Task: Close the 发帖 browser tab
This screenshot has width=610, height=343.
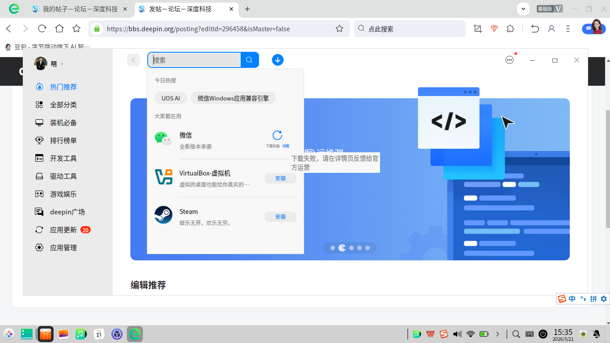Action: [232, 9]
